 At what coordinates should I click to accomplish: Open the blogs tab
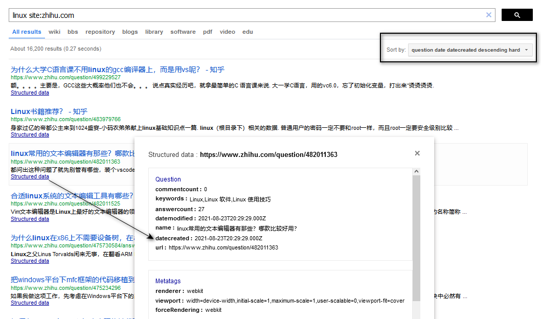click(130, 32)
